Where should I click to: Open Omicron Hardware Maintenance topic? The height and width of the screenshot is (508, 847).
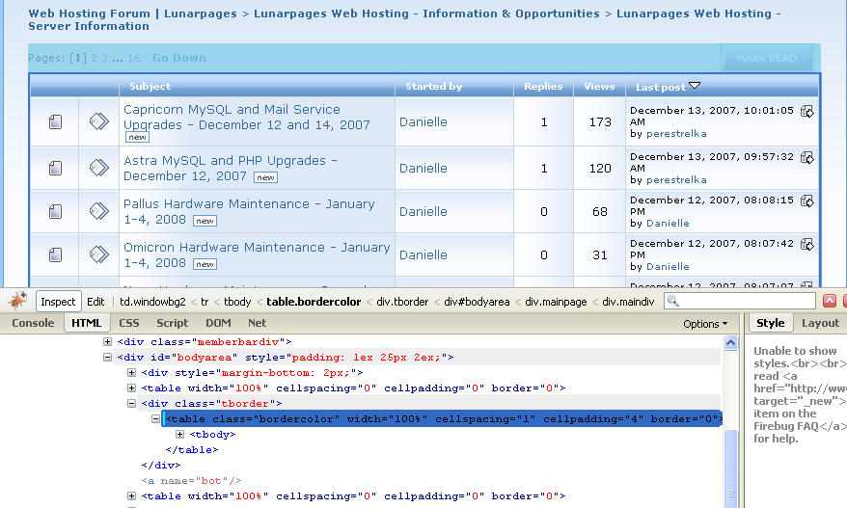257,254
